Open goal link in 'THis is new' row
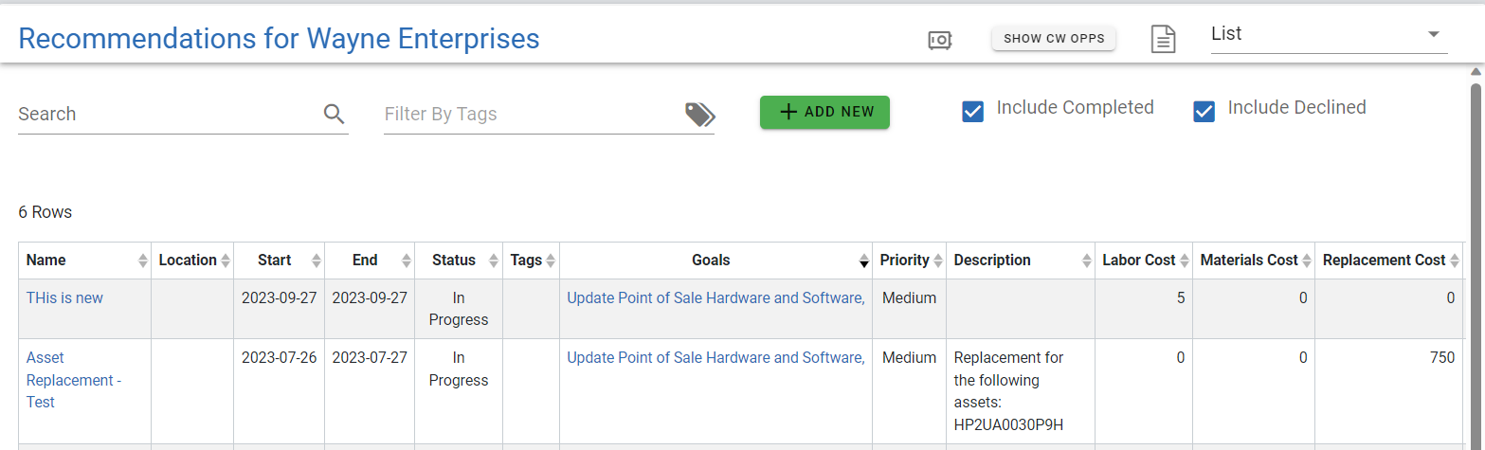The image size is (1485, 450). [x=715, y=297]
